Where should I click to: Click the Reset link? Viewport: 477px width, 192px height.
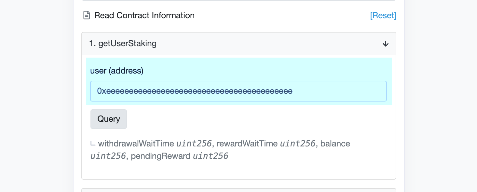tap(383, 15)
